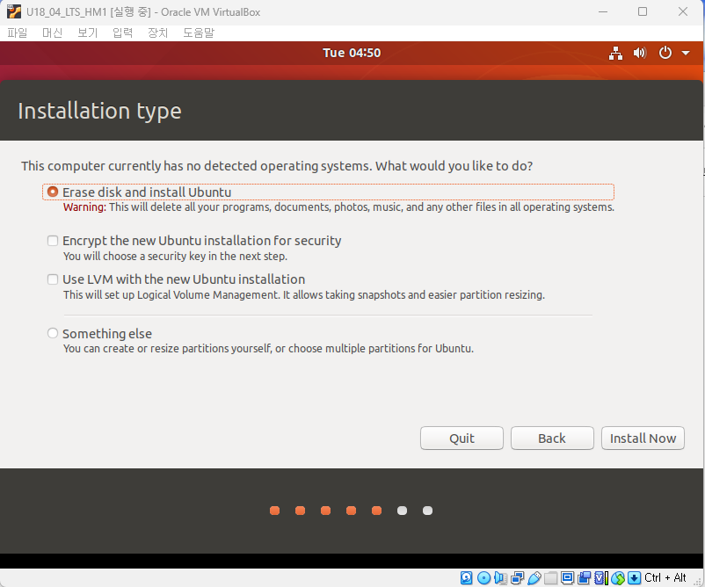The image size is (705, 587).
Task: Click the hard disk activity status icon
Action: coord(466,577)
